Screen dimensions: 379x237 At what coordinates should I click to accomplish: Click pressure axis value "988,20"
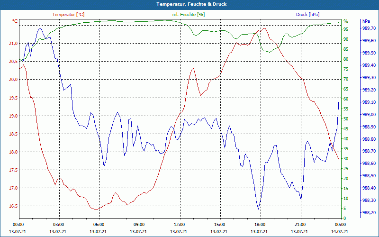tap(369, 212)
